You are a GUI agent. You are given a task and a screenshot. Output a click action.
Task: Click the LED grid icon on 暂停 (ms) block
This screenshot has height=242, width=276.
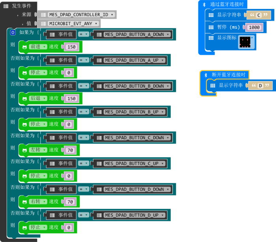click(211, 27)
